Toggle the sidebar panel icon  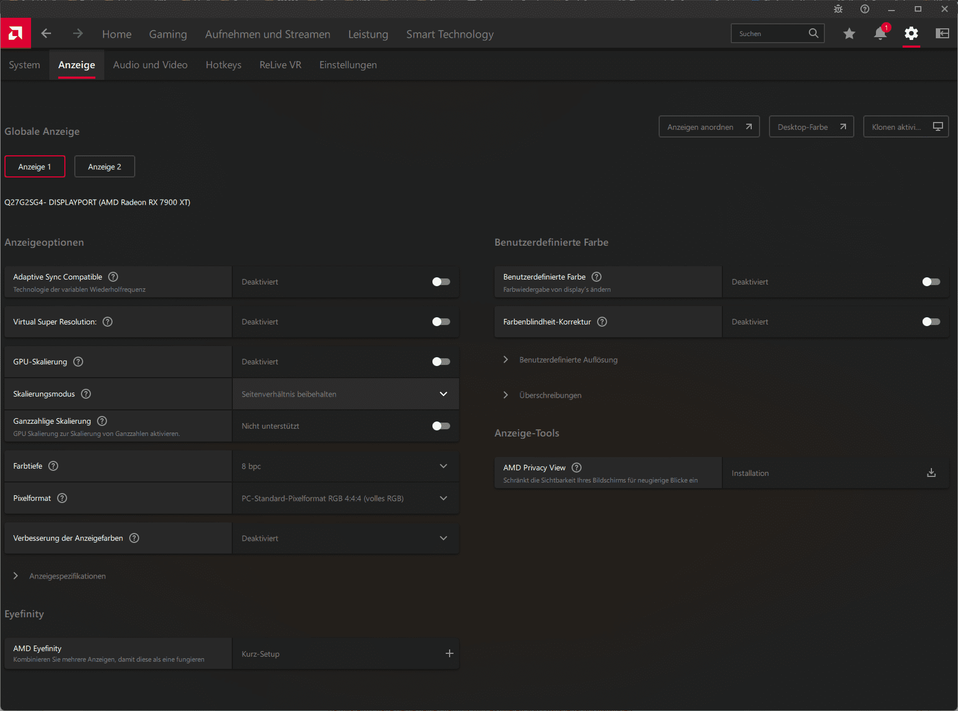tap(942, 33)
